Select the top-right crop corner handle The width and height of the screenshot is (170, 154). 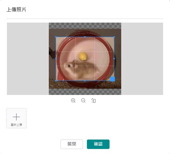click(114, 37)
